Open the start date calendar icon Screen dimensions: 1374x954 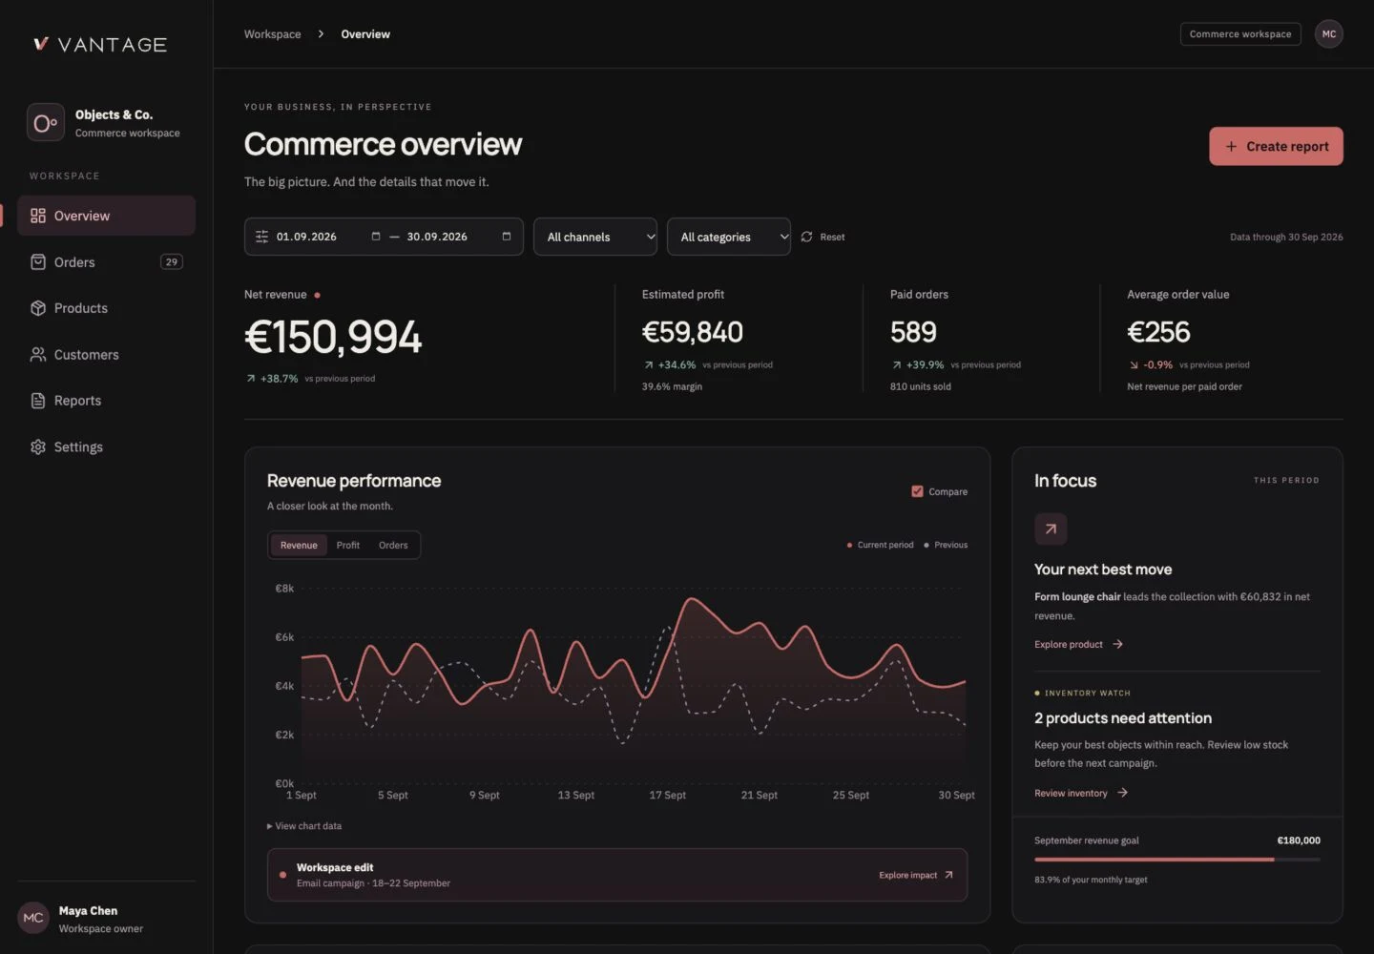(x=376, y=237)
